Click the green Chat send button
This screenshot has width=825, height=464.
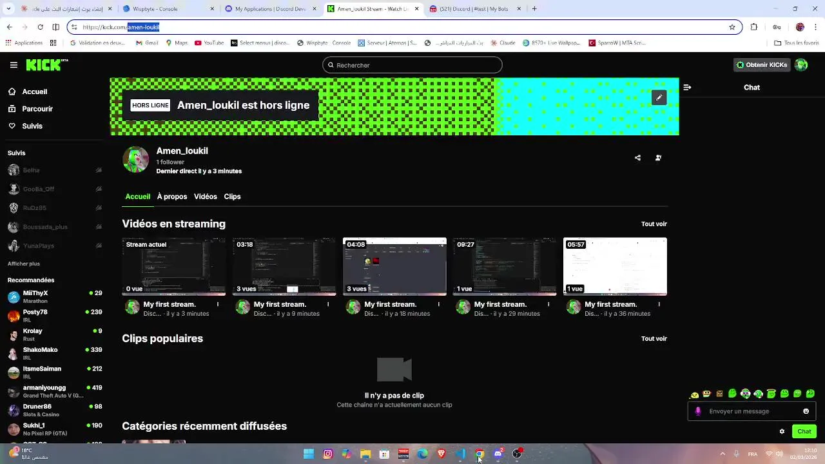coord(804,431)
